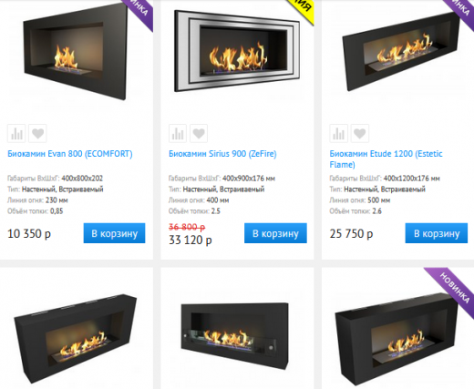Click yellow promo ribbon on Sirius 900

click(x=301, y=9)
